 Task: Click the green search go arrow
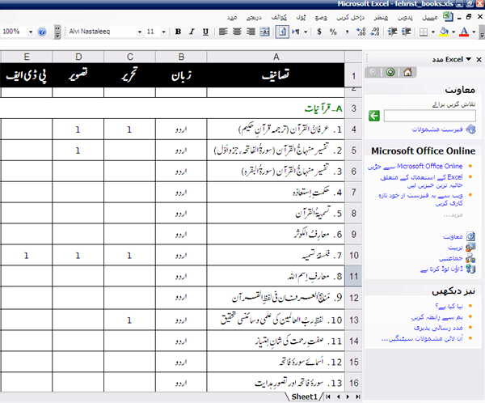click(x=374, y=116)
